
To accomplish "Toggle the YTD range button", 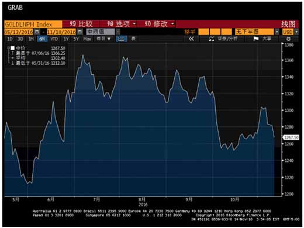I will (x=54, y=39).
